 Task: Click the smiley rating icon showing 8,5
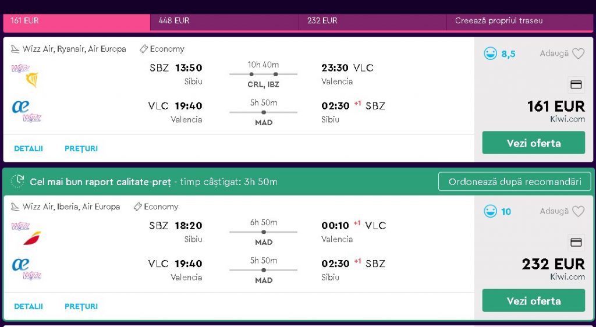point(490,54)
